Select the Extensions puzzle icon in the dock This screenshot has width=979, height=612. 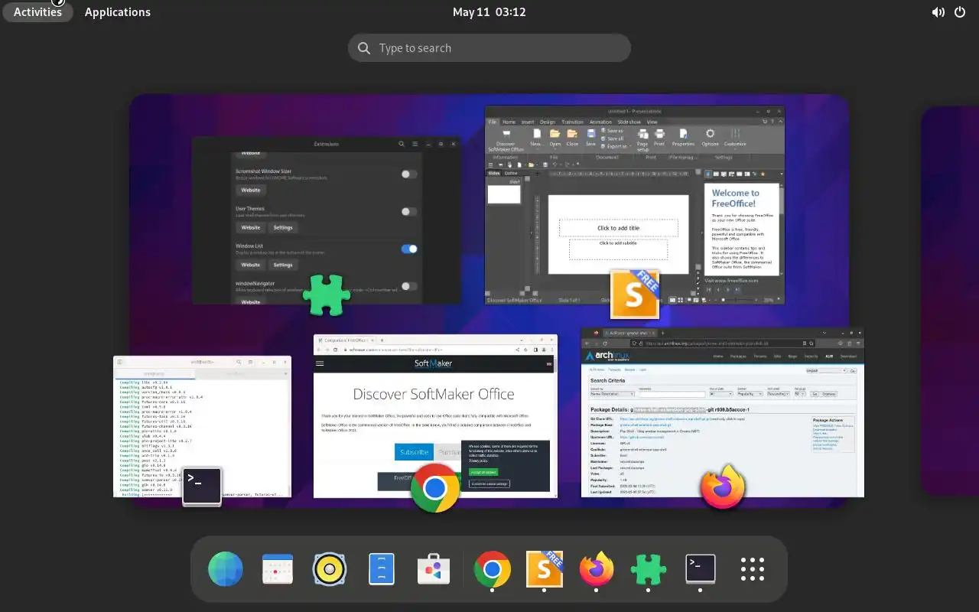click(649, 569)
